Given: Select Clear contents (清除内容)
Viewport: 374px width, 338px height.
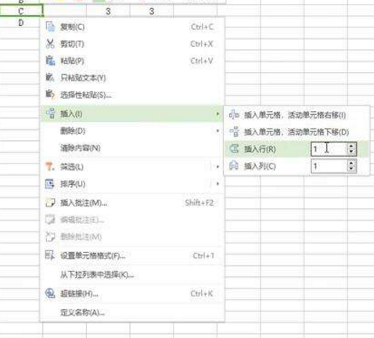Looking at the screenshot, I should coord(132,148).
